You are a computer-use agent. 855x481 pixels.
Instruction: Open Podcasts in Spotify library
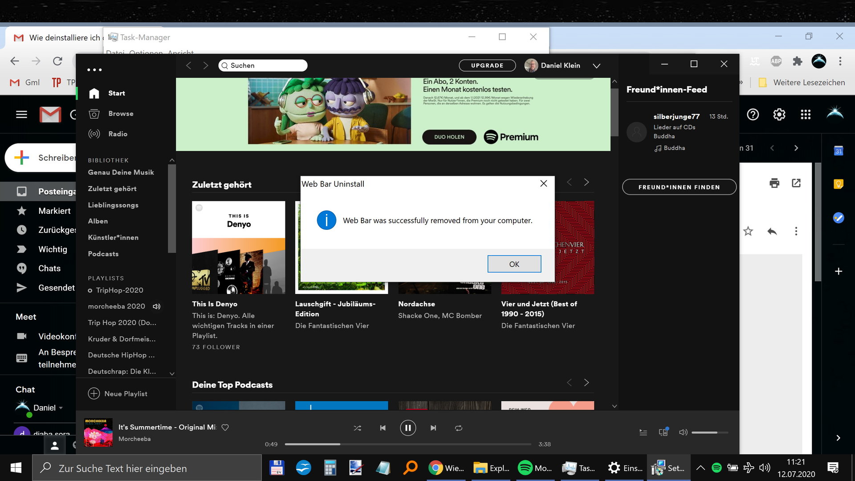click(103, 254)
